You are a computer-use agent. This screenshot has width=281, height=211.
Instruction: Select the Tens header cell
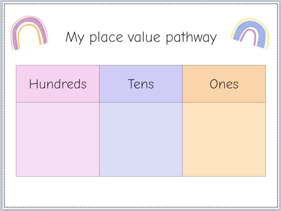click(x=140, y=84)
